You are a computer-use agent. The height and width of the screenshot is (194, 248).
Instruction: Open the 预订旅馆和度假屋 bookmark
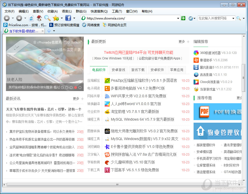pyautogui.click(x=64, y=25)
